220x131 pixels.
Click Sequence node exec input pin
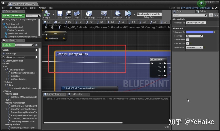(x=152, y=64)
